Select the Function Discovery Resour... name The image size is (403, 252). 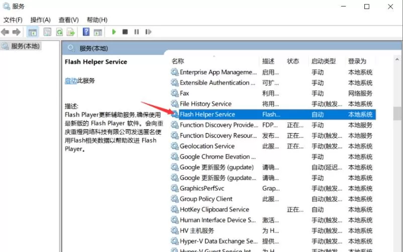click(x=218, y=135)
